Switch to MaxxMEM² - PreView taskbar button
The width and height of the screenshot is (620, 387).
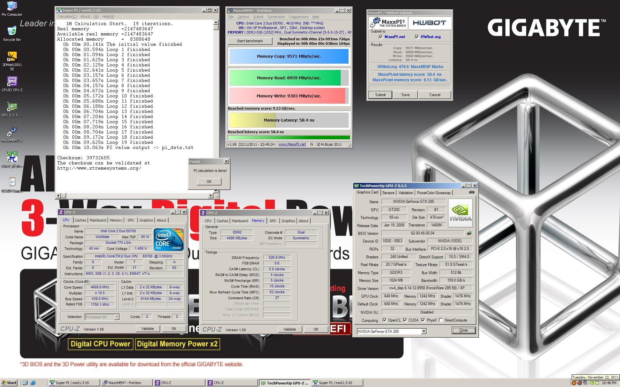[126, 383]
